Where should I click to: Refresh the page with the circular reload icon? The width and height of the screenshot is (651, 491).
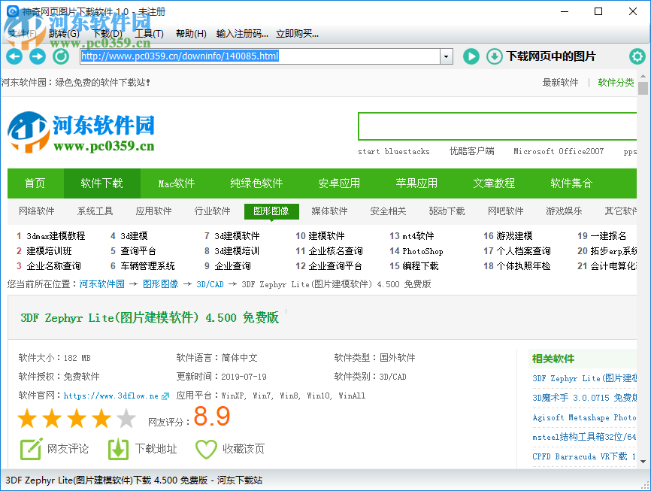point(61,56)
